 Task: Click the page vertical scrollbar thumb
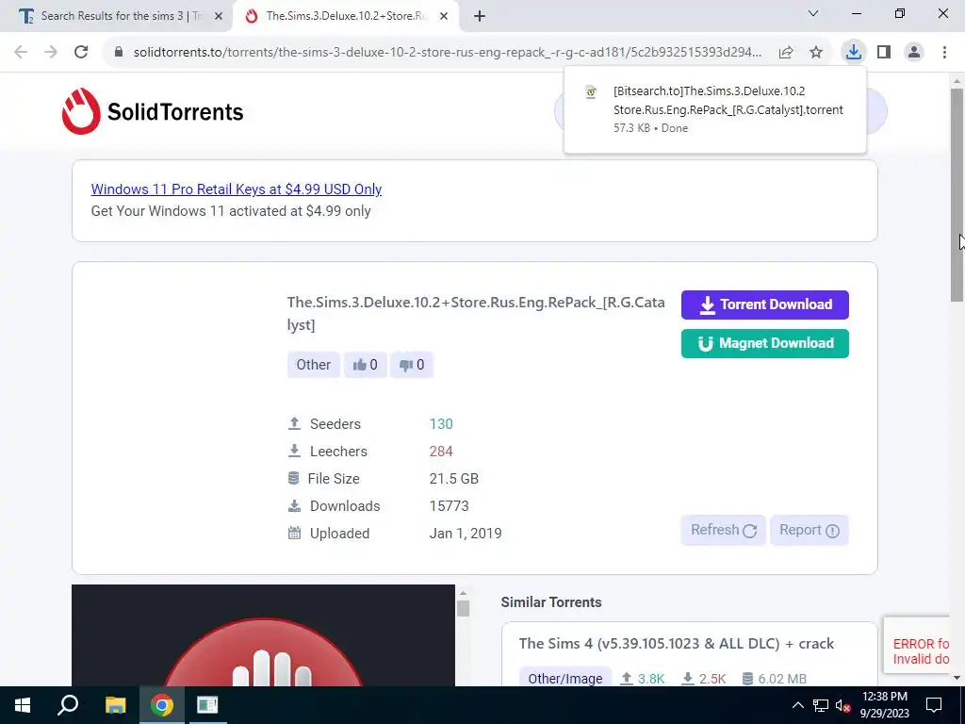[957, 194]
